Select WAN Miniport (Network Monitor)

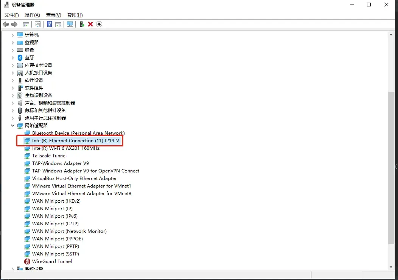[x=69, y=231]
